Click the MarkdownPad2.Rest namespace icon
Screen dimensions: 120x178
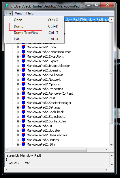pyautogui.click(x=23, y=98)
